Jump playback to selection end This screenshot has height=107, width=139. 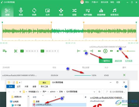click(x=91, y=51)
